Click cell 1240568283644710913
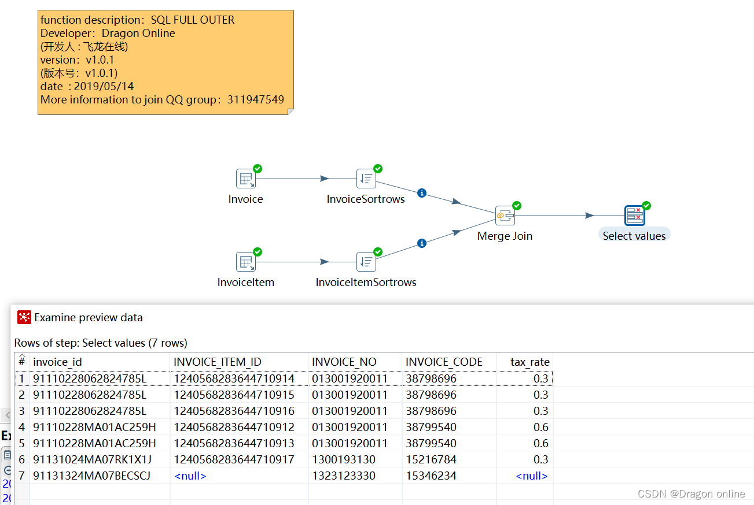Screen dimensions: 754x505 (x=239, y=443)
